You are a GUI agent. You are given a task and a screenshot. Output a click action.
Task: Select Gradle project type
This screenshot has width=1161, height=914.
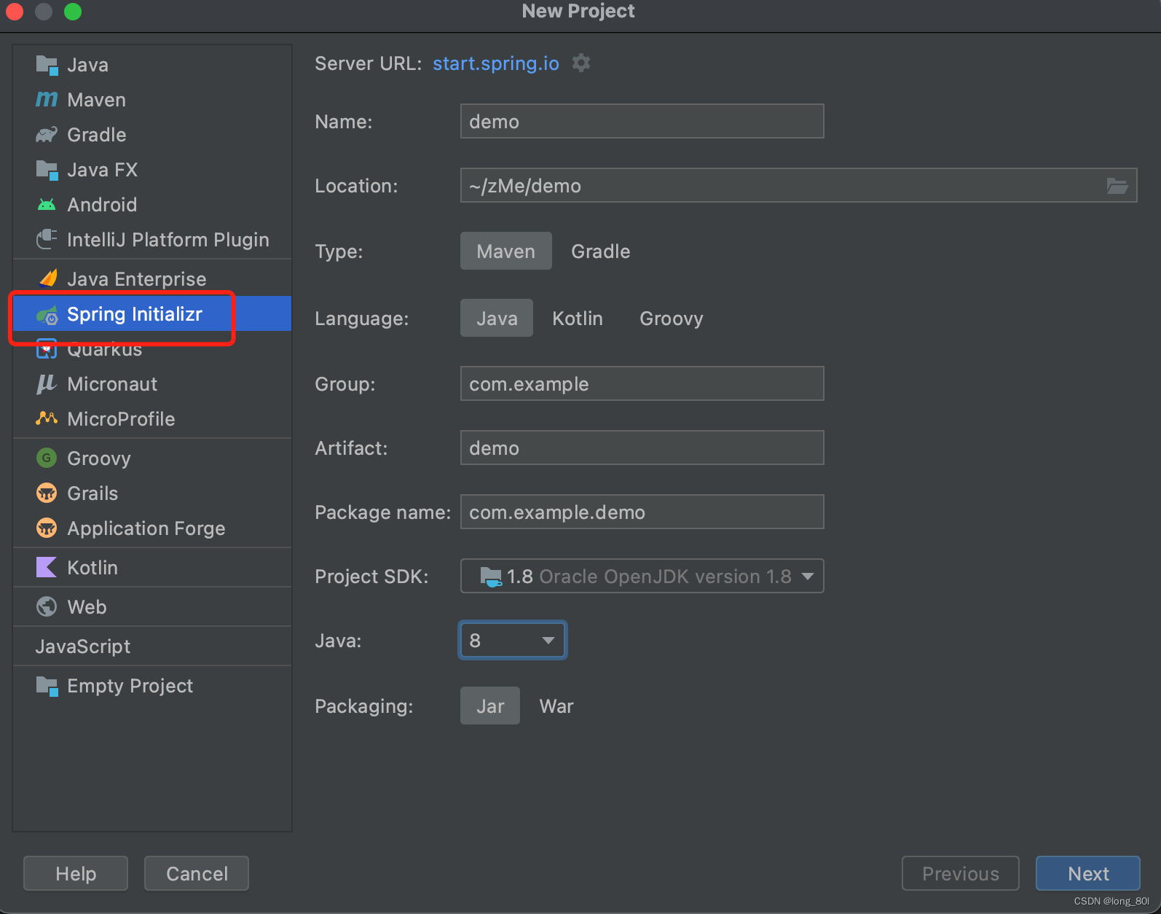pos(601,251)
